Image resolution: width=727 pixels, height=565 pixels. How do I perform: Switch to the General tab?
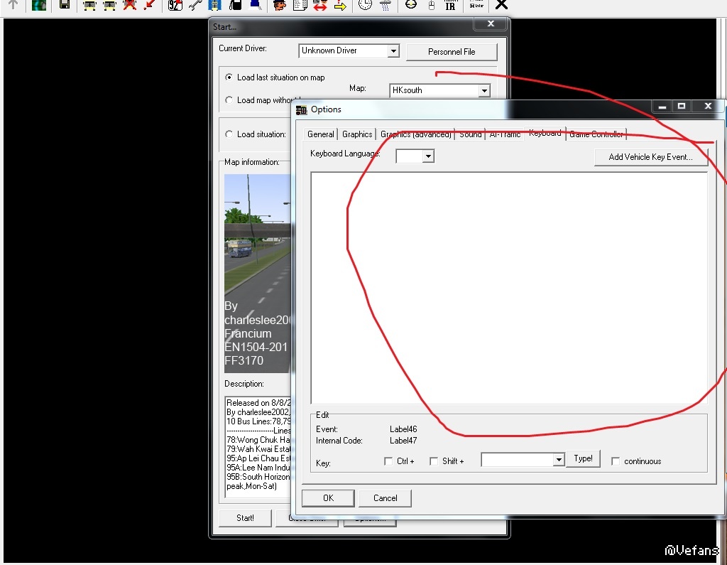(320, 134)
